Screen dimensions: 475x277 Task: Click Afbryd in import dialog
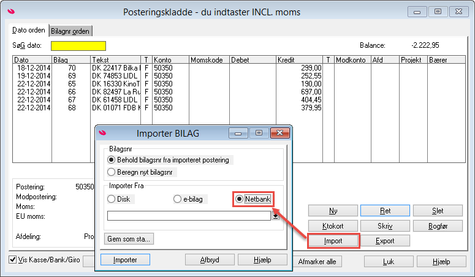click(x=210, y=260)
